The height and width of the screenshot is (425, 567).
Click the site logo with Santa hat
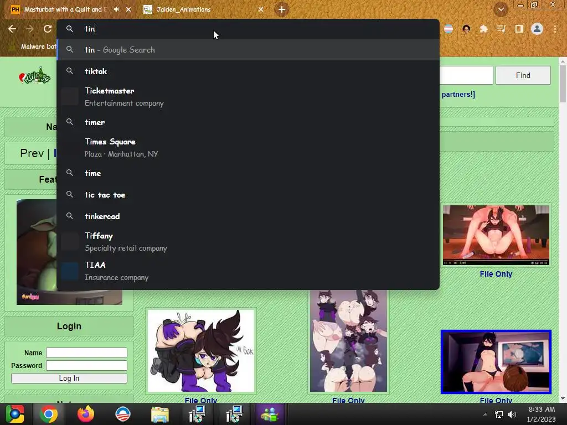(x=35, y=75)
